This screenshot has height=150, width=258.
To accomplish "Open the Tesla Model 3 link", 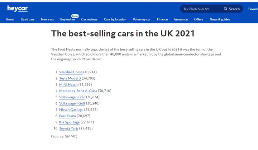I will pyautogui.click(x=70, y=78).
